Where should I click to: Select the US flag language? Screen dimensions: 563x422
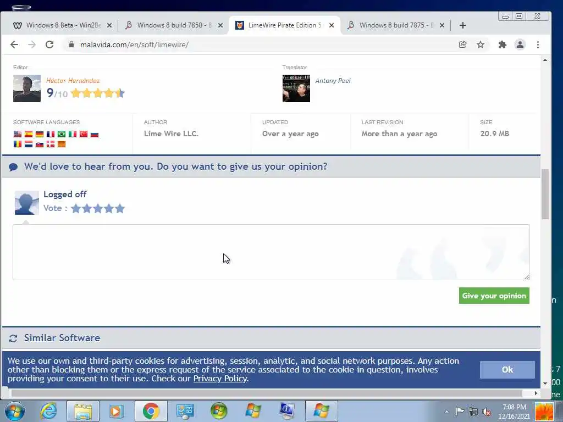click(x=18, y=134)
